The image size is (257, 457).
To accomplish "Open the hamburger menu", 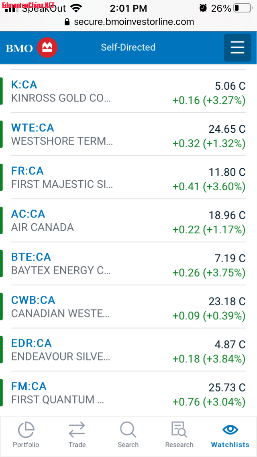I will pos(237,47).
